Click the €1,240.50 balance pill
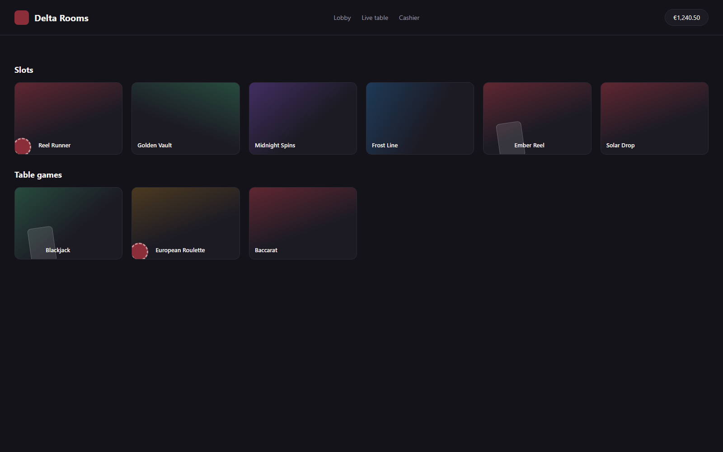Image resolution: width=723 pixels, height=452 pixels. (x=686, y=18)
